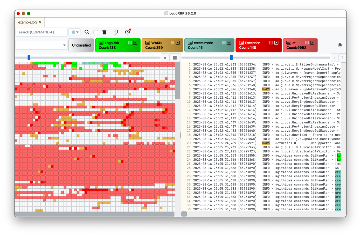Open the clock timestamp settings icon

(x=128, y=32)
